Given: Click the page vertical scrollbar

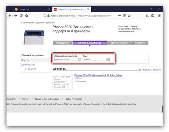Looking at the screenshot, I should (x=162, y=109).
